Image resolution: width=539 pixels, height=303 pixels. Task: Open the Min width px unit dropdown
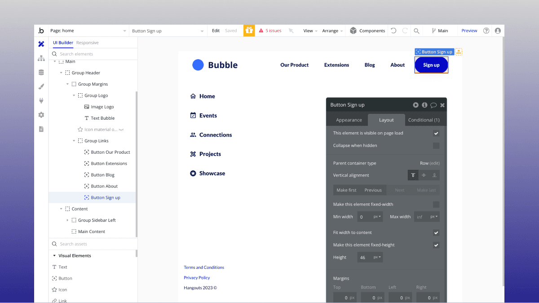[x=377, y=217]
